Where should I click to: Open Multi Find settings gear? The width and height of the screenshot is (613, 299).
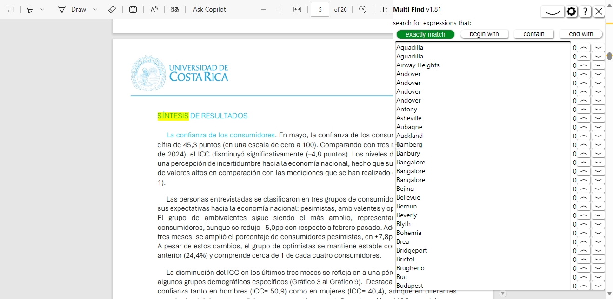click(572, 12)
